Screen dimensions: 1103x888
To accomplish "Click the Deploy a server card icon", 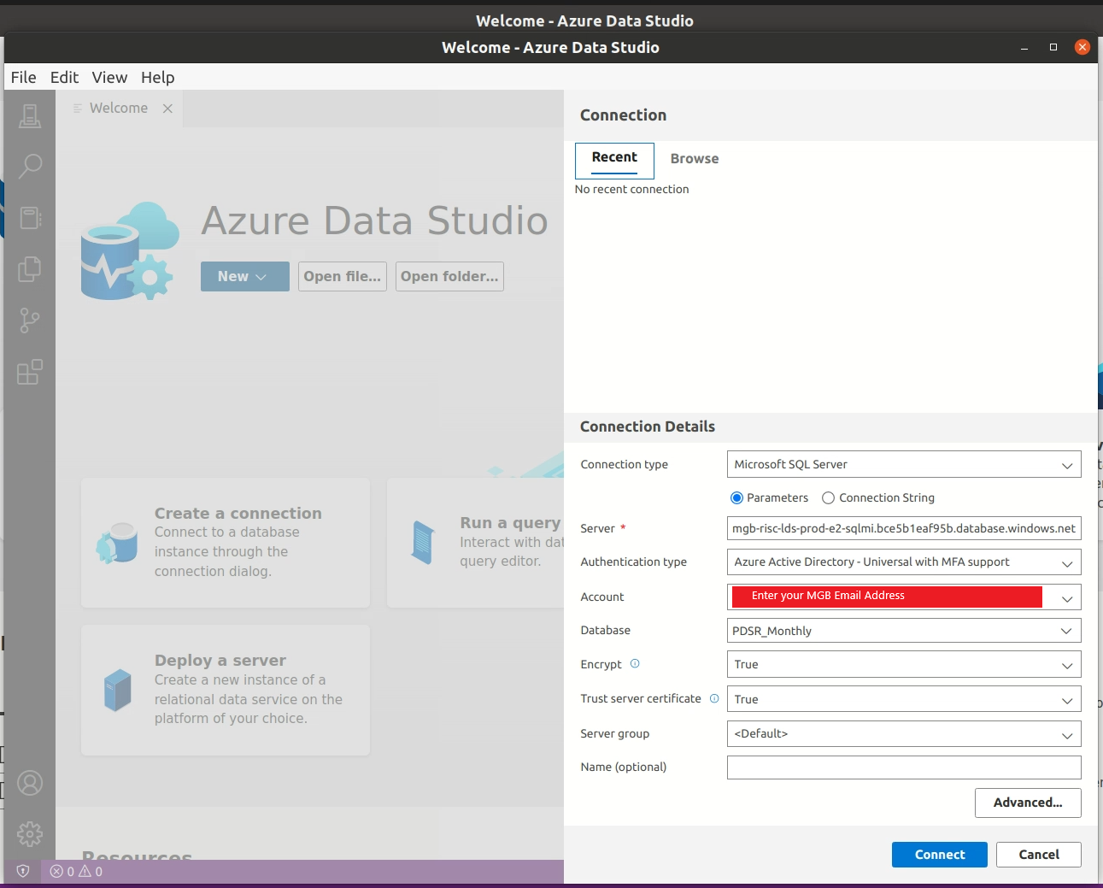I will (x=117, y=690).
